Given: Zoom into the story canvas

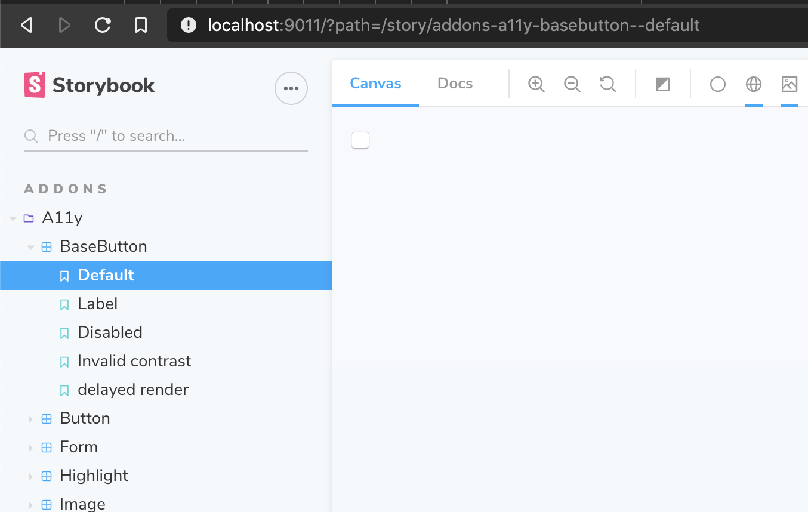Looking at the screenshot, I should [x=536, y=84].
